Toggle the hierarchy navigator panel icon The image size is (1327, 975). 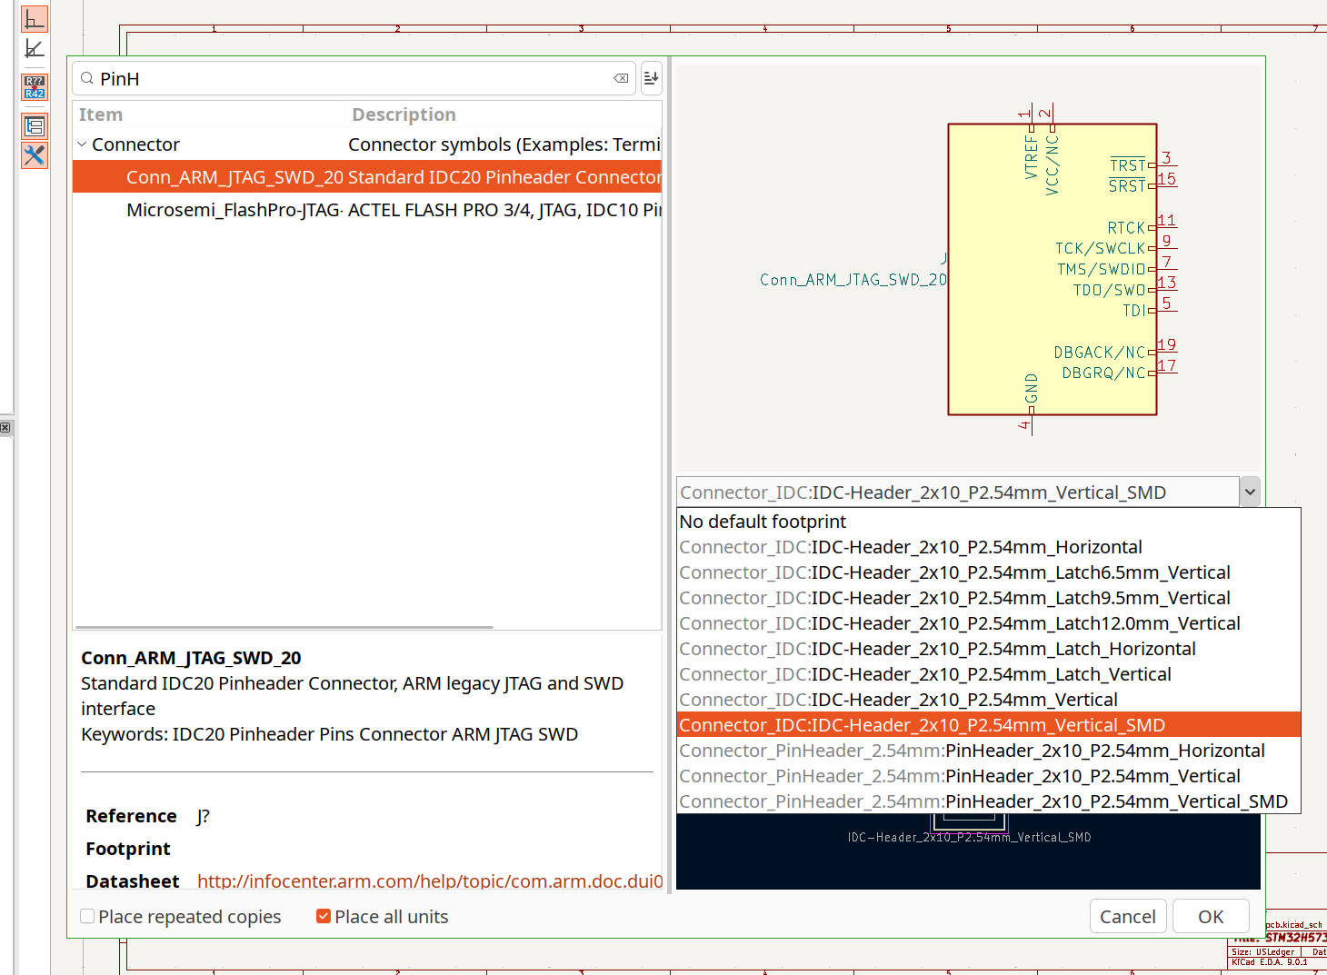34,126
